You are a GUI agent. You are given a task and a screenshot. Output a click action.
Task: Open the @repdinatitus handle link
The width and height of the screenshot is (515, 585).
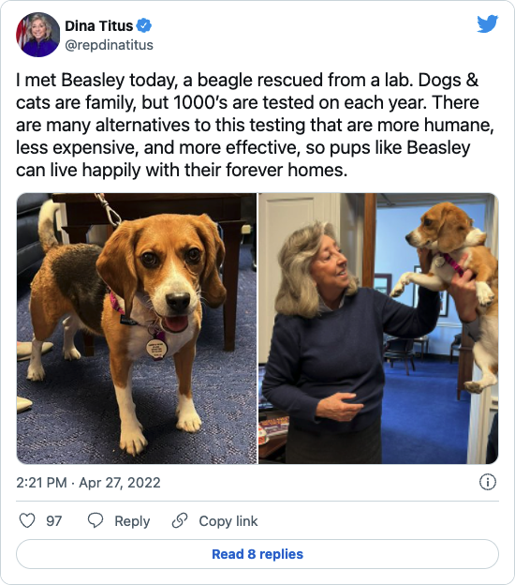[109, 45]
